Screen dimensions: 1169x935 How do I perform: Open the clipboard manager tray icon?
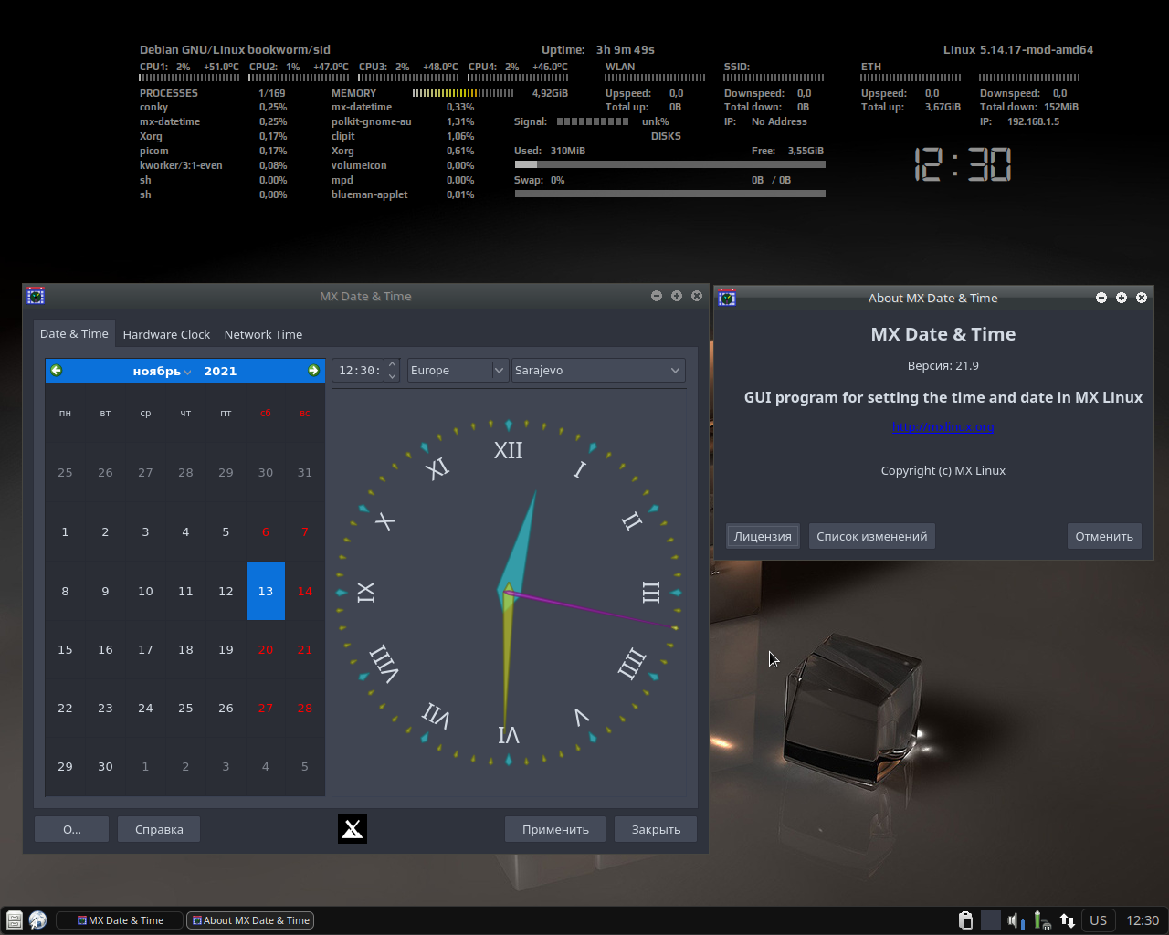(965, 920)
